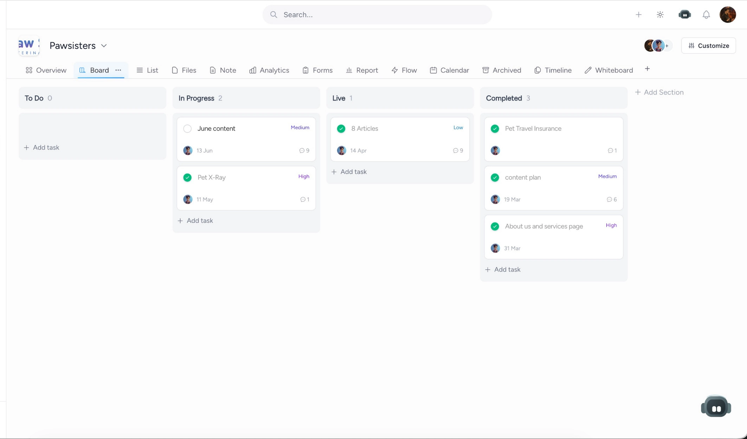Uncheck the 8 Articles task
Image resolution: width=747 pixels, height=439 pixels.
click(x=341, y=129)
